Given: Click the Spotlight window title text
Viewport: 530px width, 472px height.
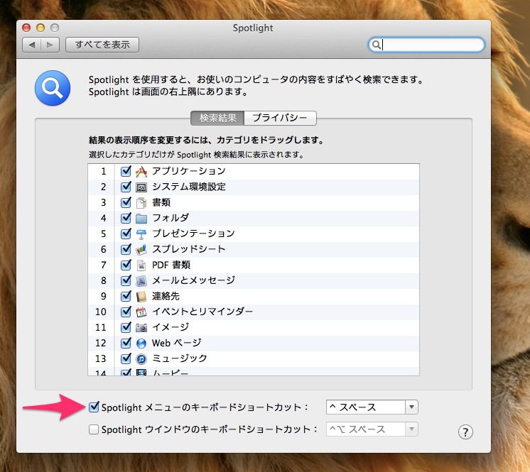Looking at the screenshot, I should (x=253, y=28).
